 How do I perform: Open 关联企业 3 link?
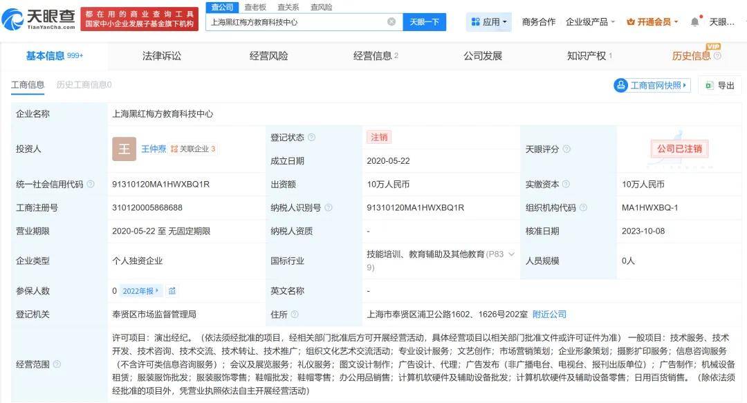pyautogui.click(x=193, y=149)
